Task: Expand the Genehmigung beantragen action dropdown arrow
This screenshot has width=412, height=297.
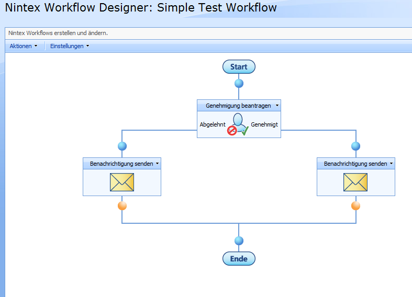Action: [277, 106]
